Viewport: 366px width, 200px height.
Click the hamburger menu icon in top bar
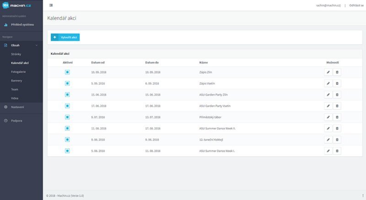(x=51, y=5)
